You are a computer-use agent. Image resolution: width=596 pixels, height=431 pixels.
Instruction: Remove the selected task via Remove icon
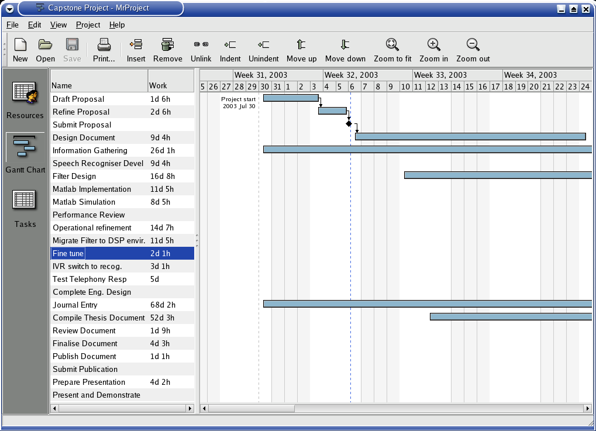168,50
